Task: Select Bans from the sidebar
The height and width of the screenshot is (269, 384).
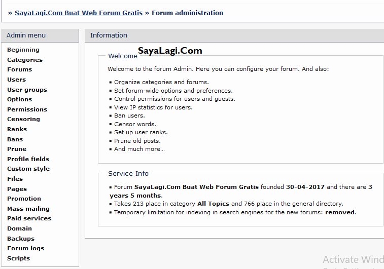Action: pos(15,139)
